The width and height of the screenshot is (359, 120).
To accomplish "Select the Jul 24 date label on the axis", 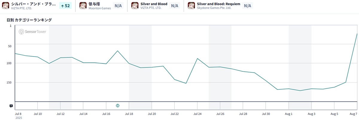I will click(x=197, y=114).
